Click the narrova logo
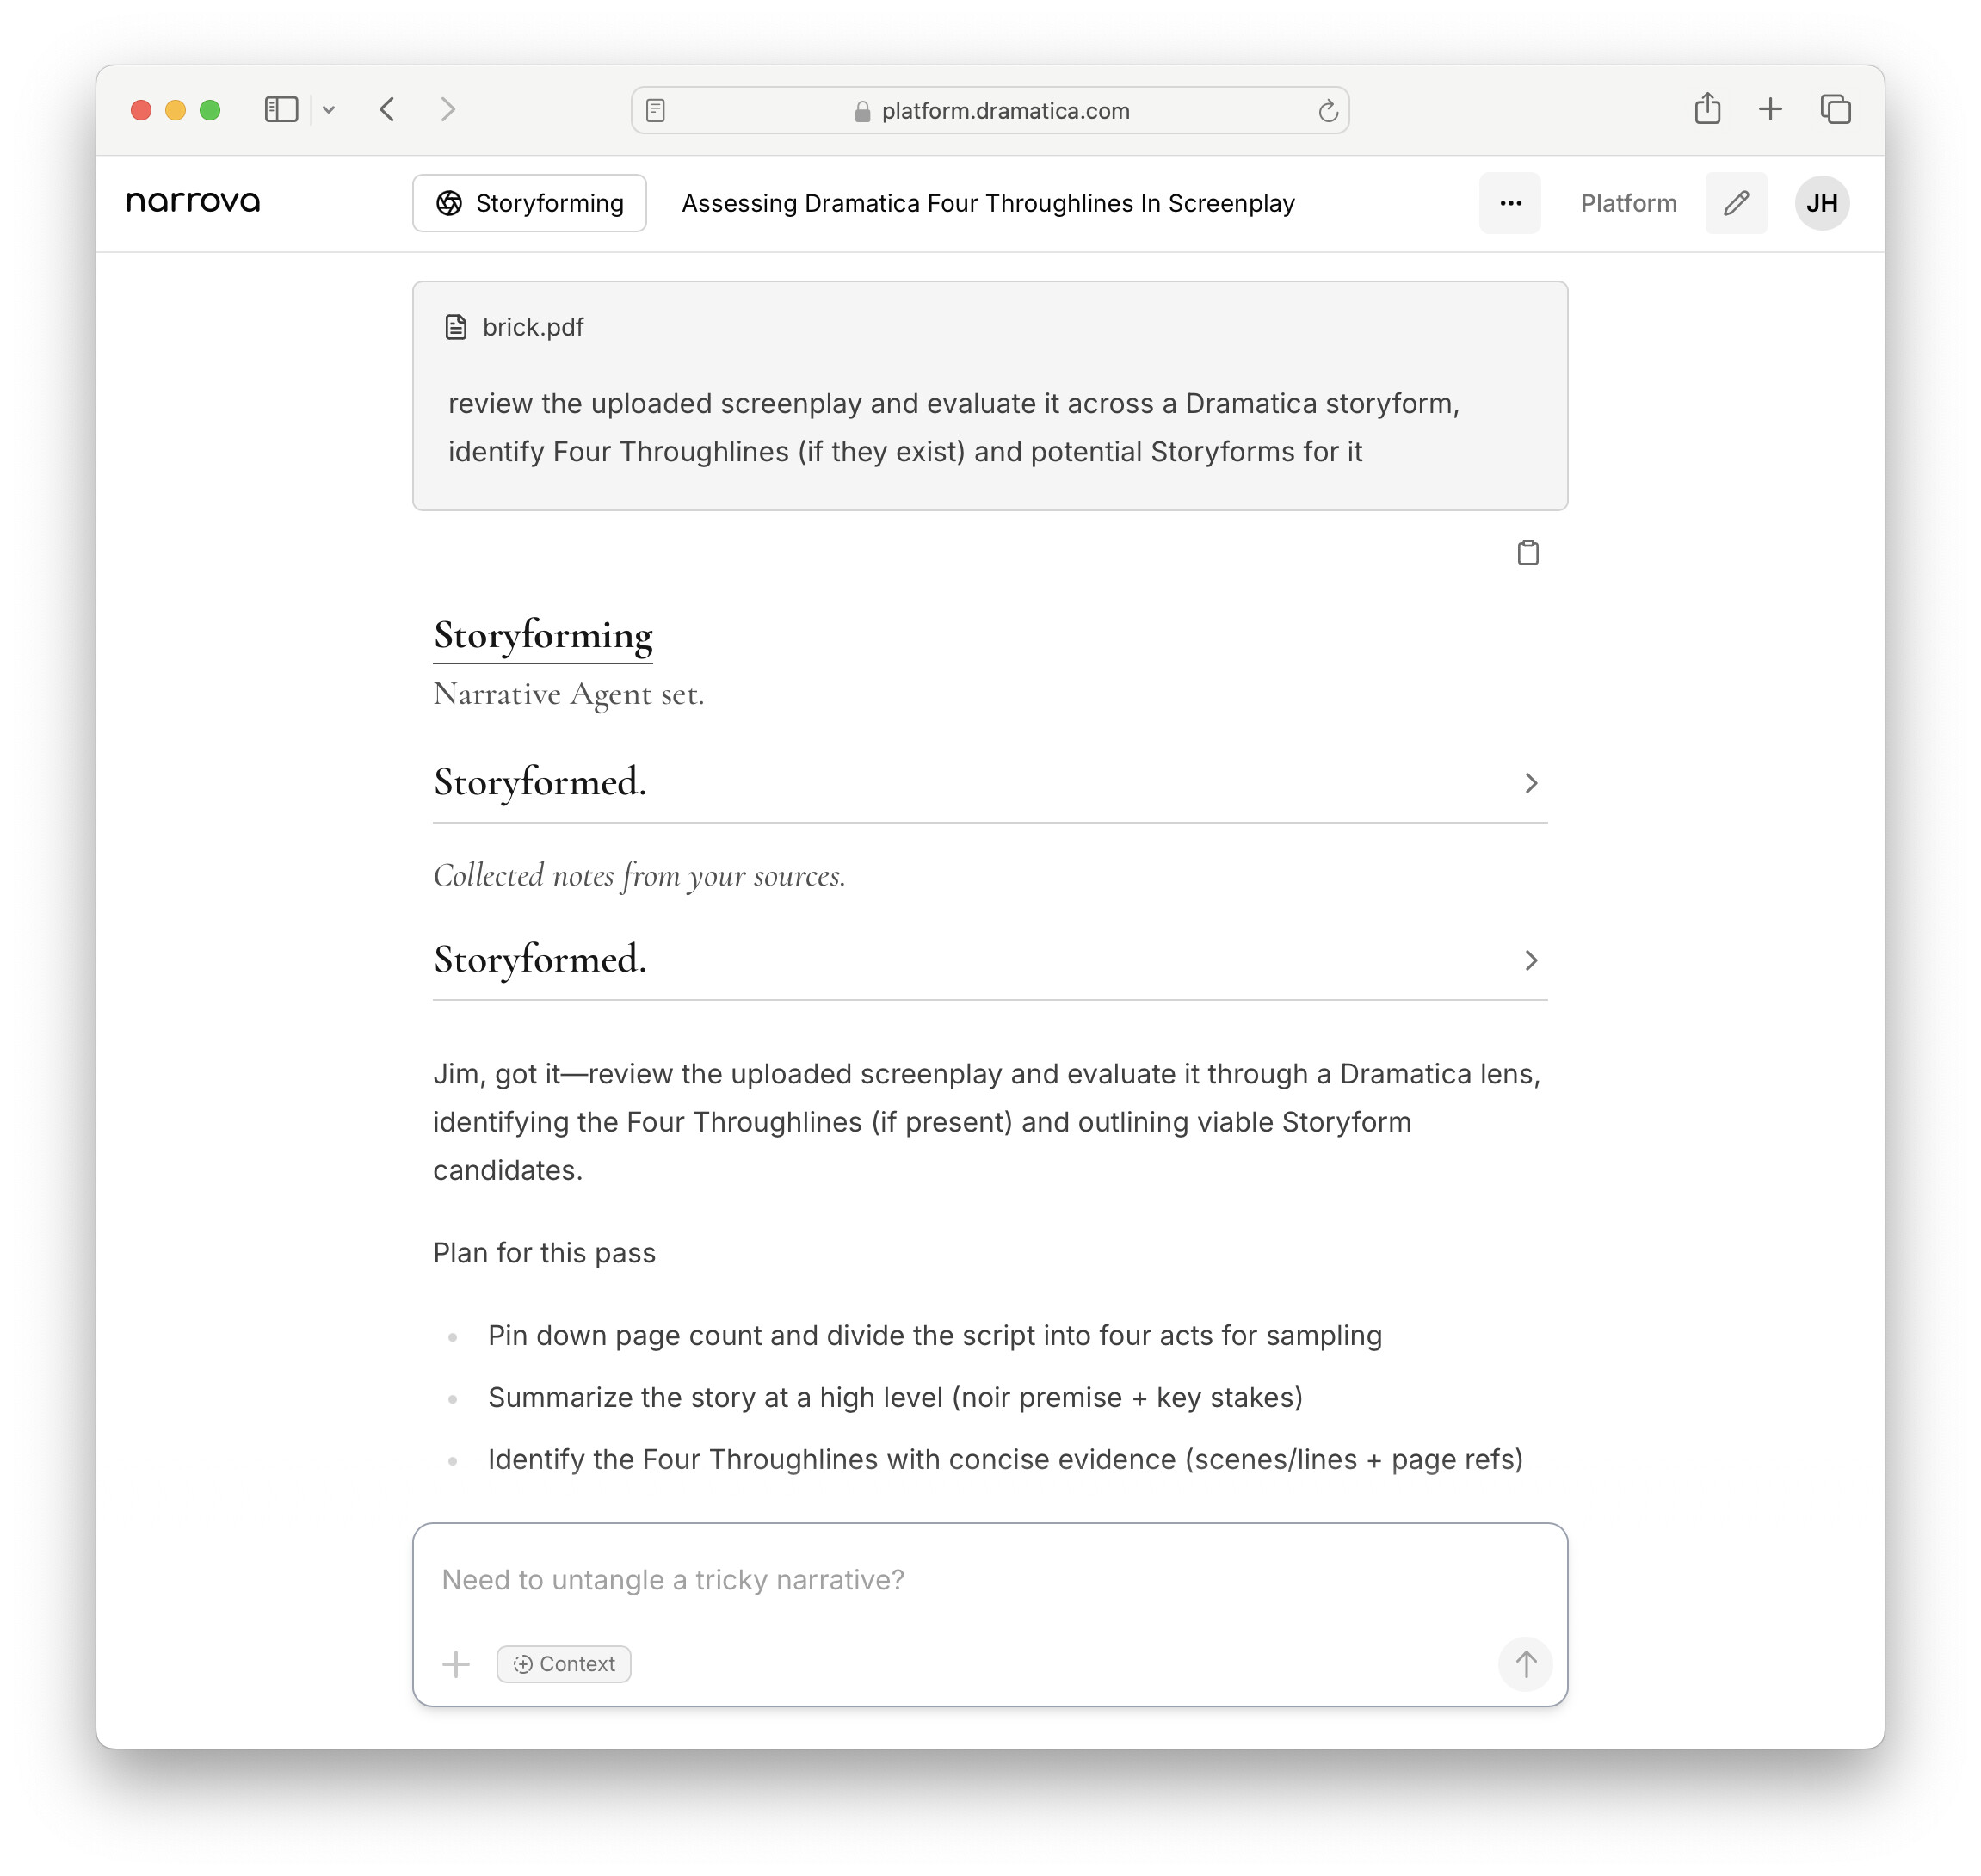This screenshot has height=1876, width=1981. pyautogui.click(x=193, y=202)
